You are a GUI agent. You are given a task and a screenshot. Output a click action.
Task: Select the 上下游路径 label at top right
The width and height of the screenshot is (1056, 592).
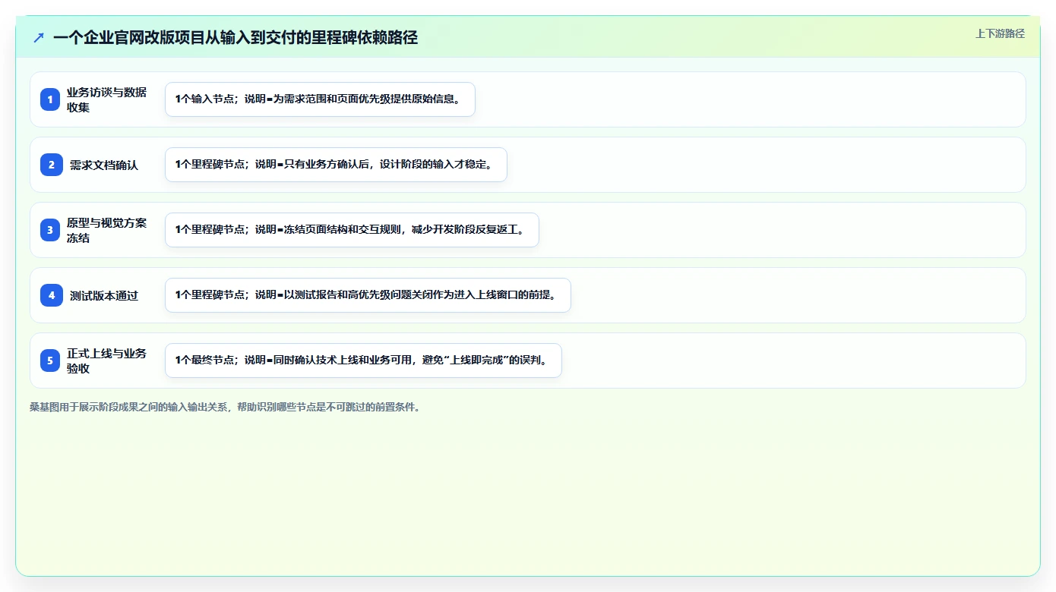tap(1000, 33)
